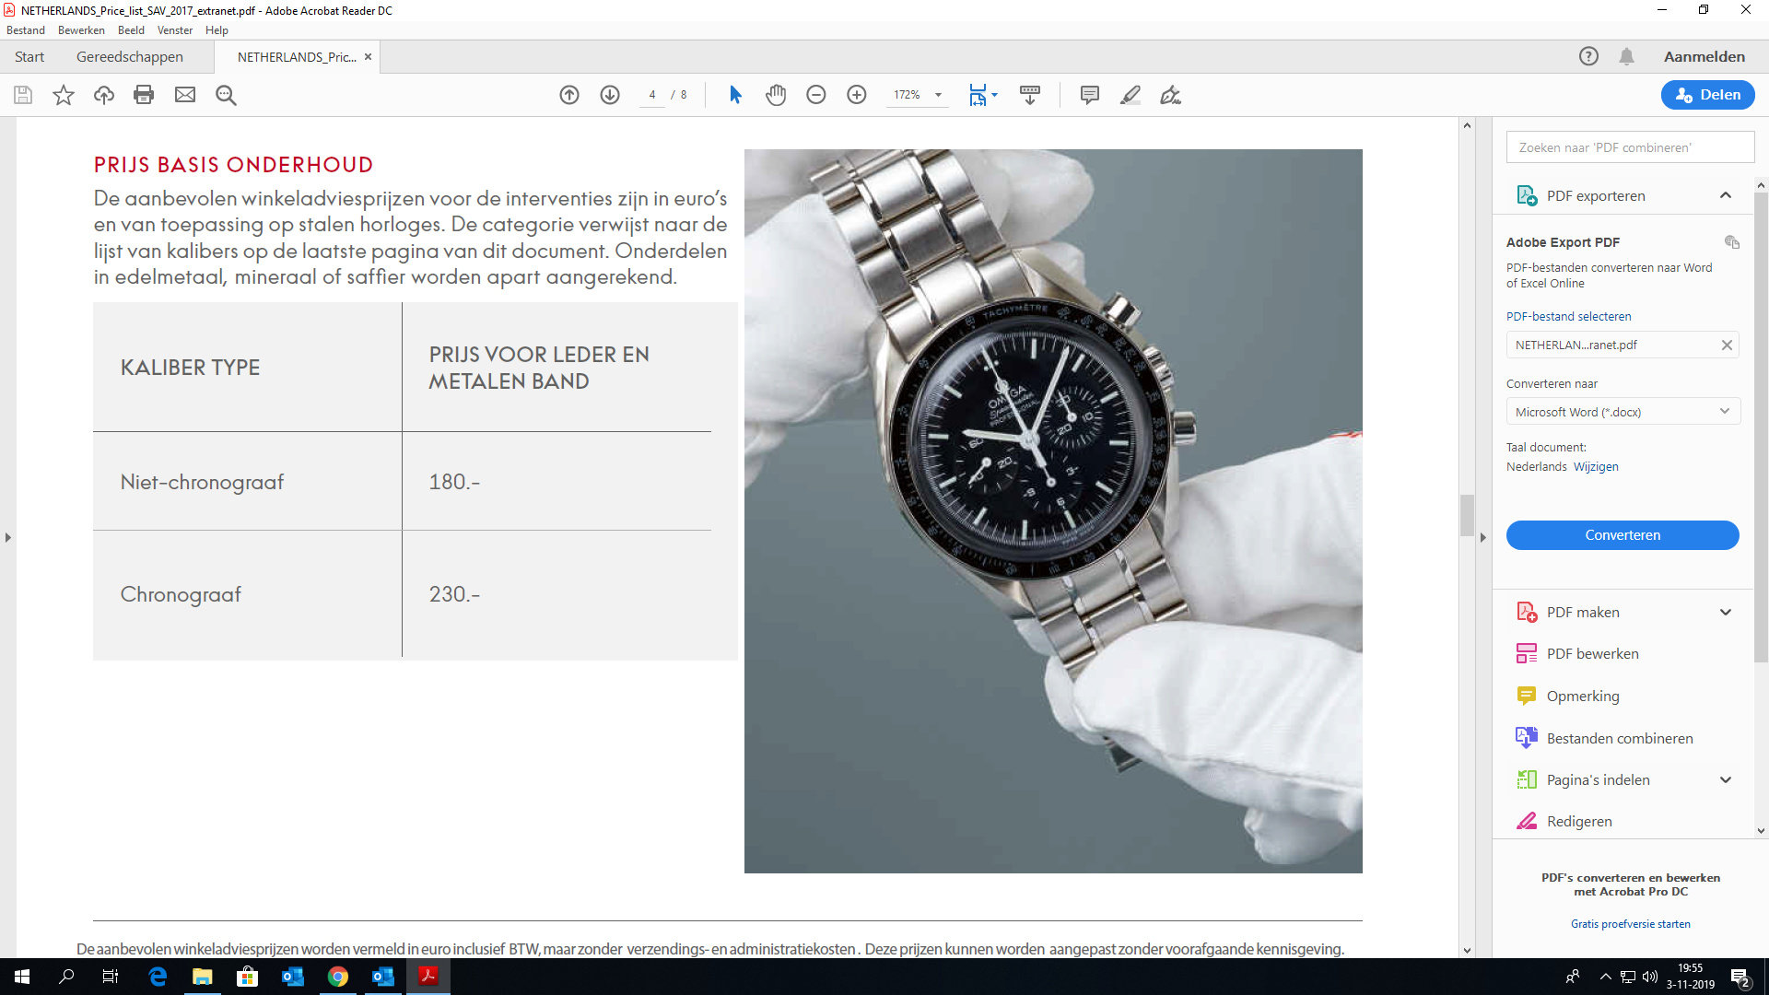Screen dimensions: 1769x995
Task: Click the Adobe Export PDF copy icon
Action: pyautogui.click(x=1732, y=242)
